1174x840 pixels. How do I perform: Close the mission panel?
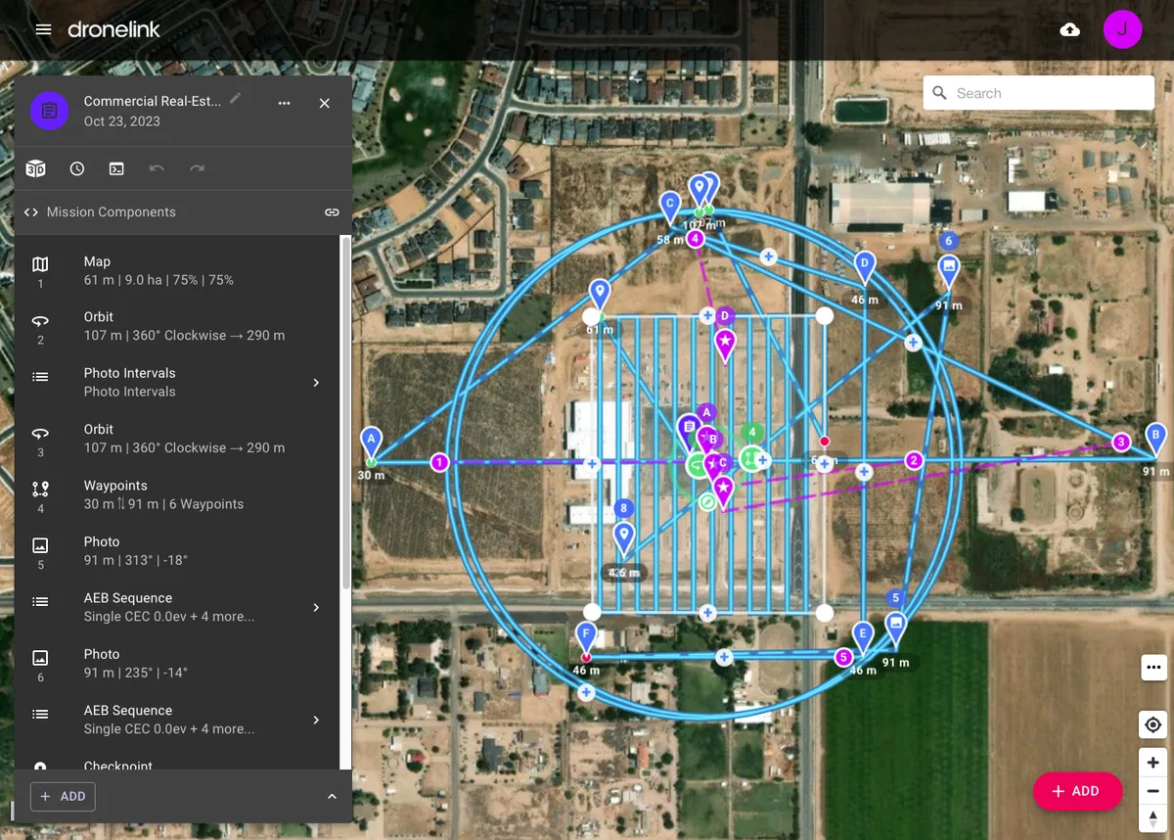point(325,103)
